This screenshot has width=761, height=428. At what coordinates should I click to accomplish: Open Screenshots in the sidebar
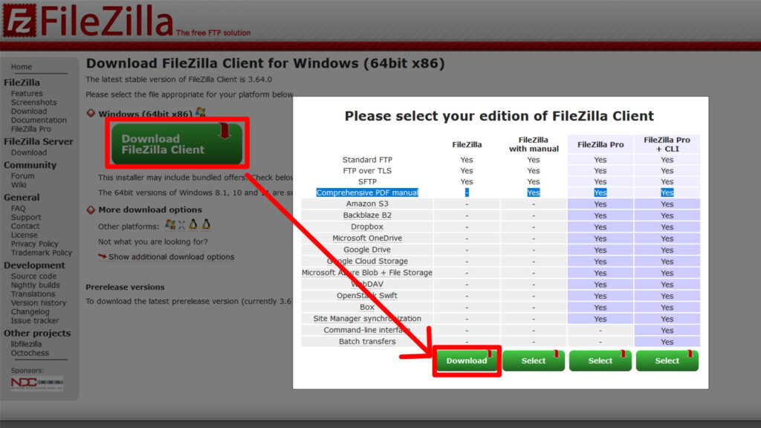point(34,103)
